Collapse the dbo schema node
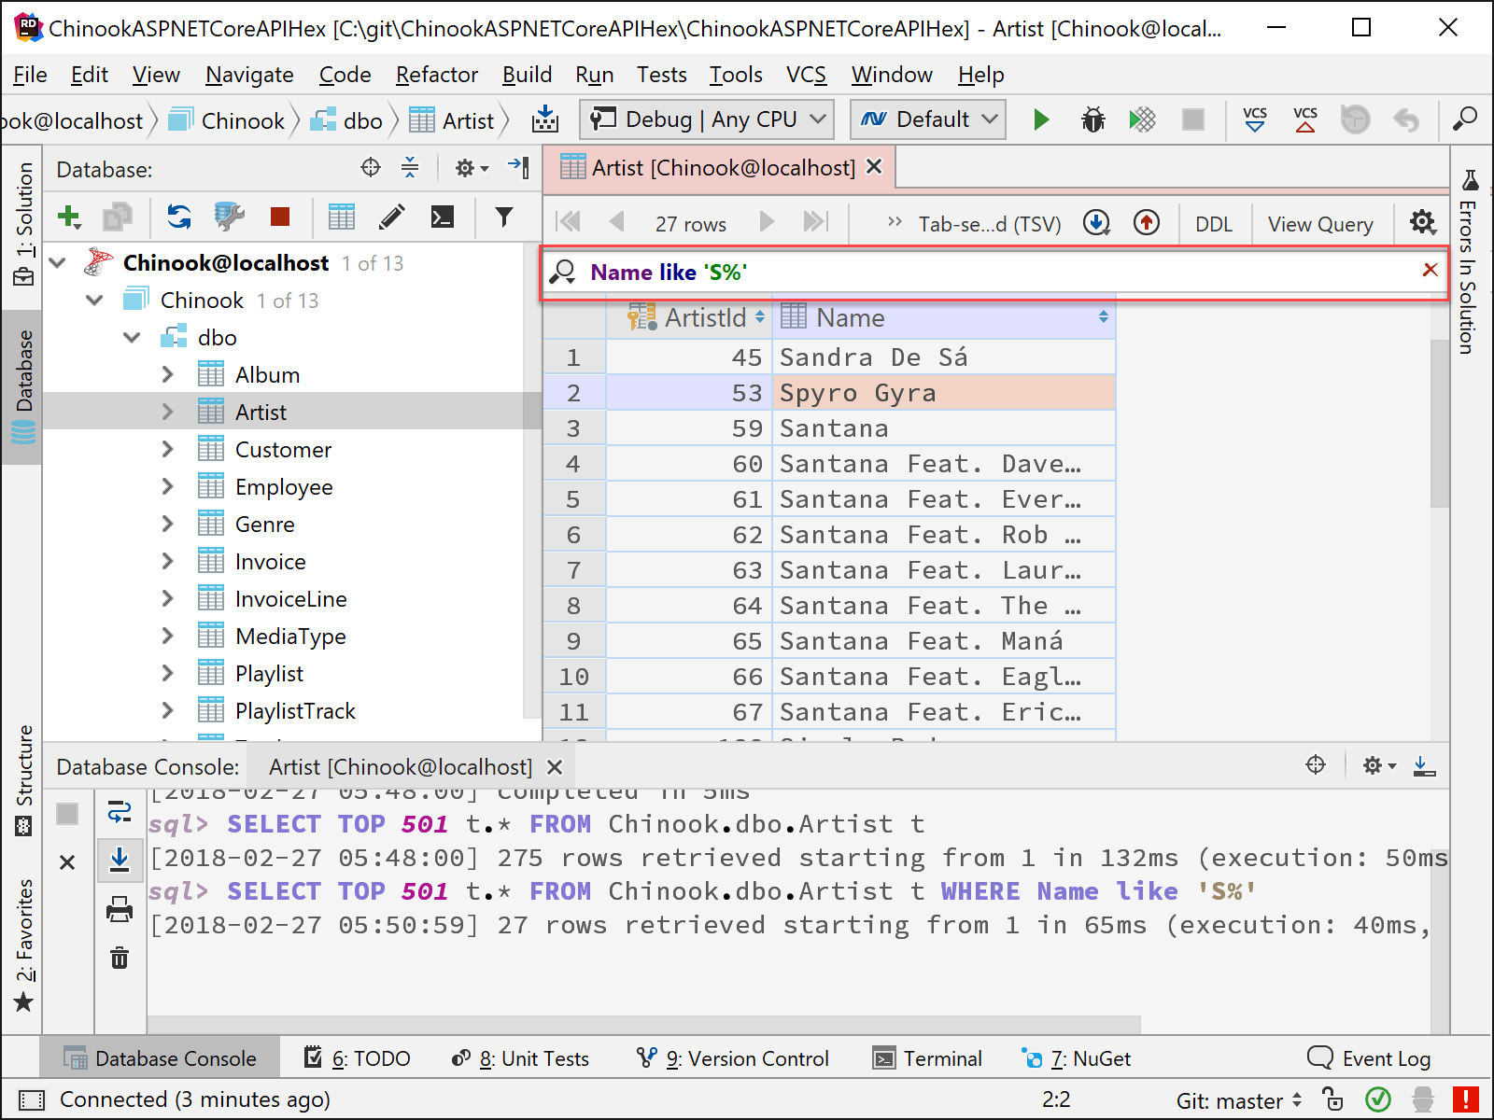Viewport: 1494px width, 1120px height. tap(132, 338)
